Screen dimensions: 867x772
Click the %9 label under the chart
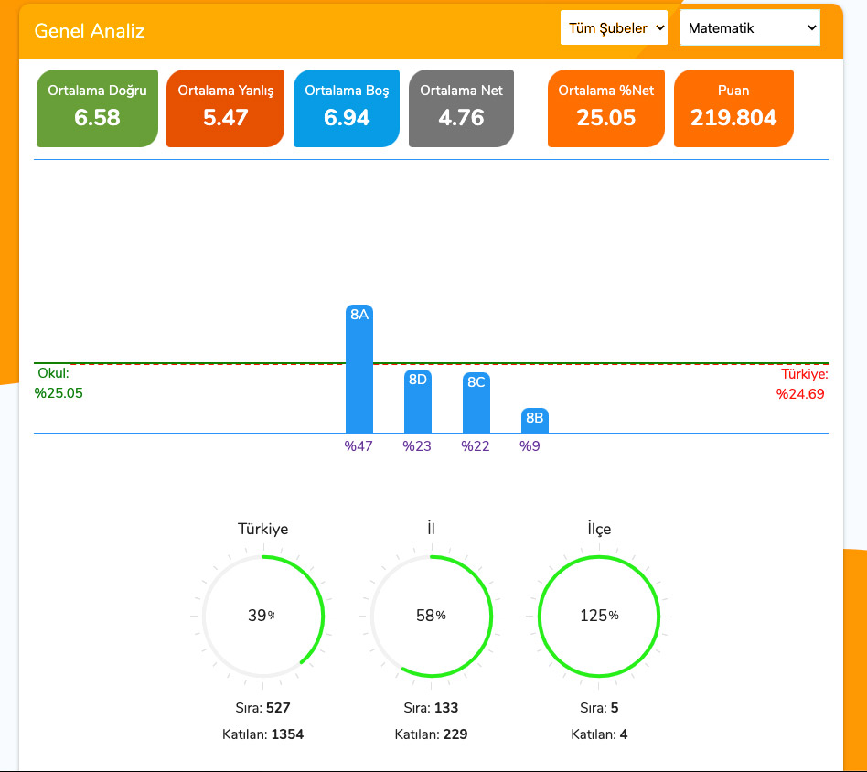(530, 446)
